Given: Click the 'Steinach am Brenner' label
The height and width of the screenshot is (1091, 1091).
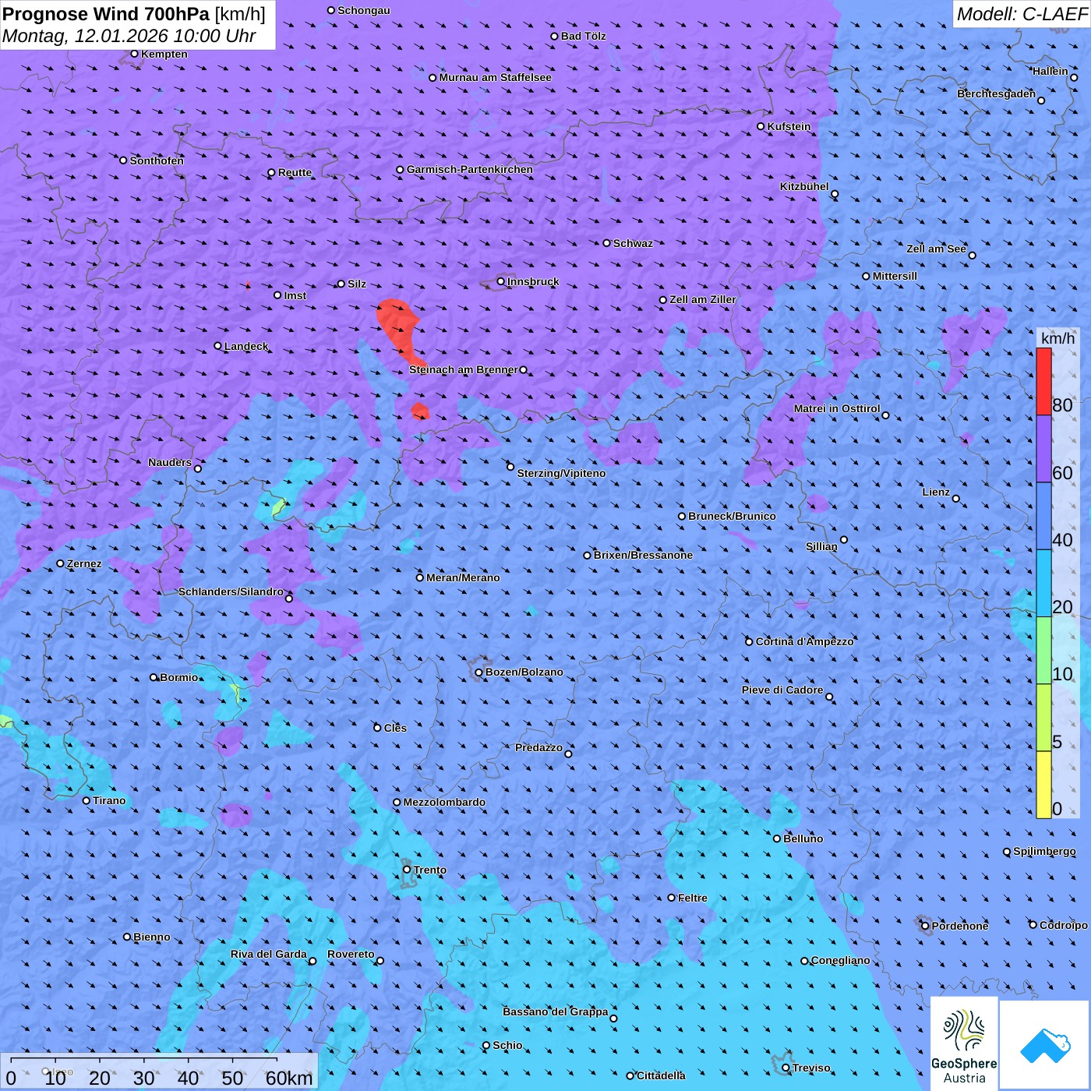Looking at the screenshot, I should point(464,369).
